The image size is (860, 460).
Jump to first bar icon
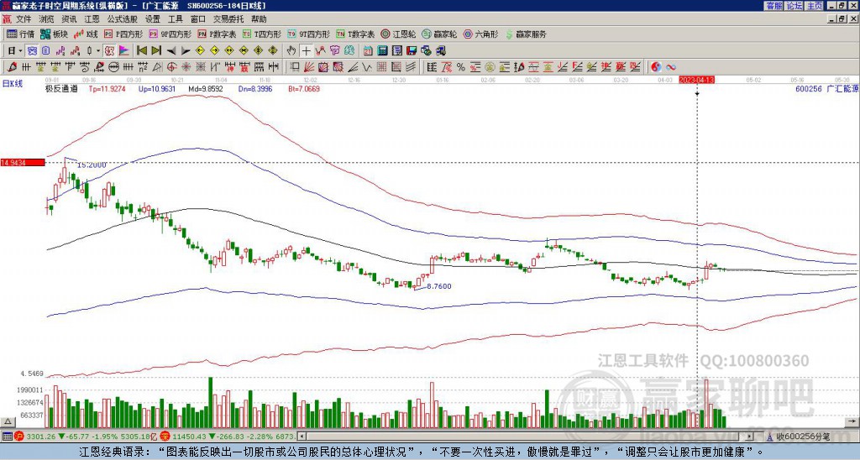click(x=142, y=51)
